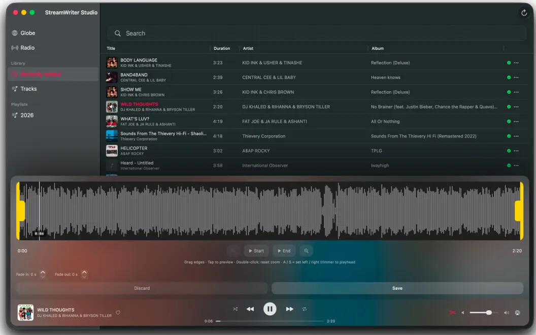Select the WILD THOUGHTS track title
The image size is (536, 335).
(139, 104)
